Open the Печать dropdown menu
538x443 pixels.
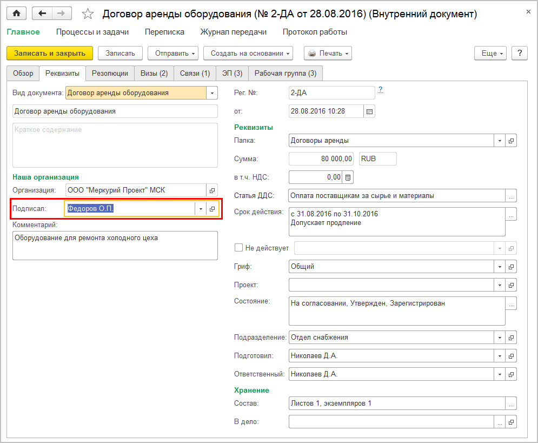tap(328, 53)
